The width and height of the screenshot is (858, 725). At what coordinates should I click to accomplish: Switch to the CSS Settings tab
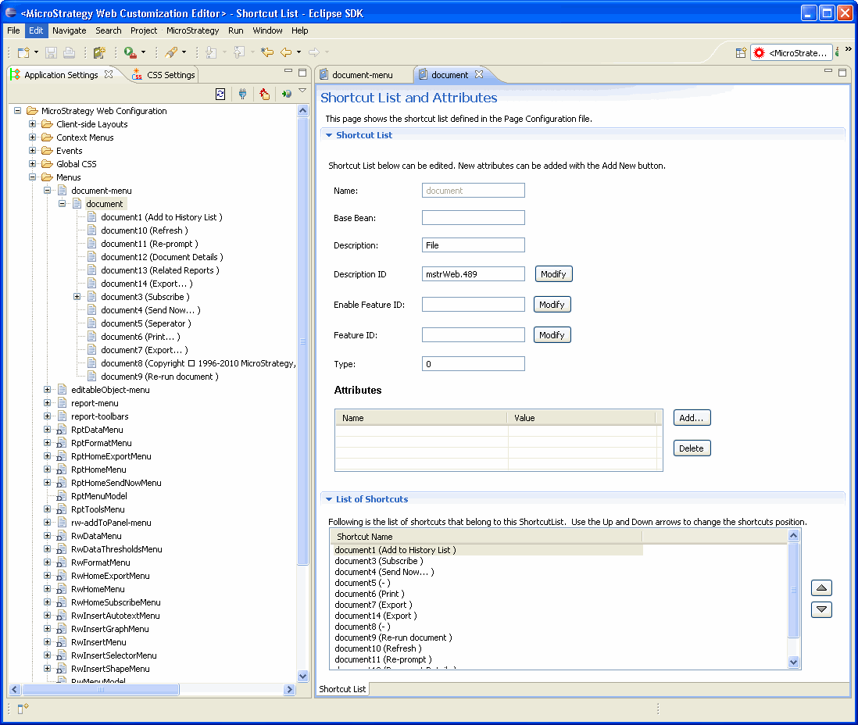click(163, 74)
